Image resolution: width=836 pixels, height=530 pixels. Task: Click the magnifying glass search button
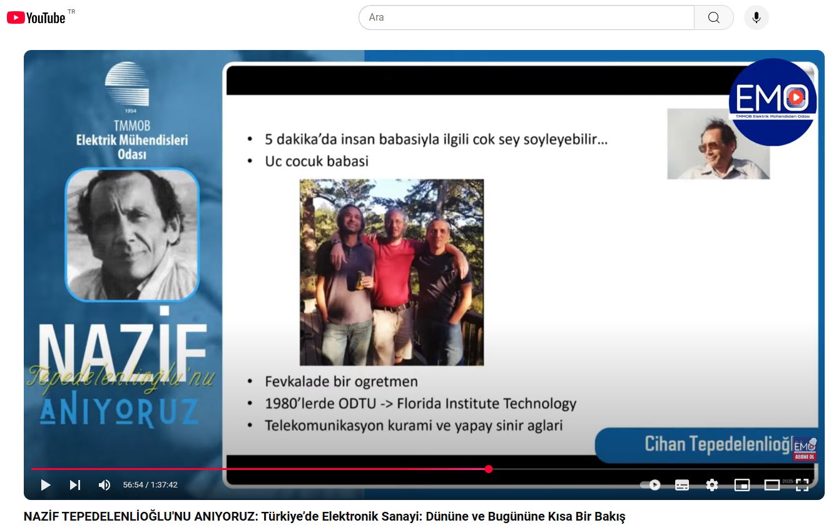(x=714, y=17)
